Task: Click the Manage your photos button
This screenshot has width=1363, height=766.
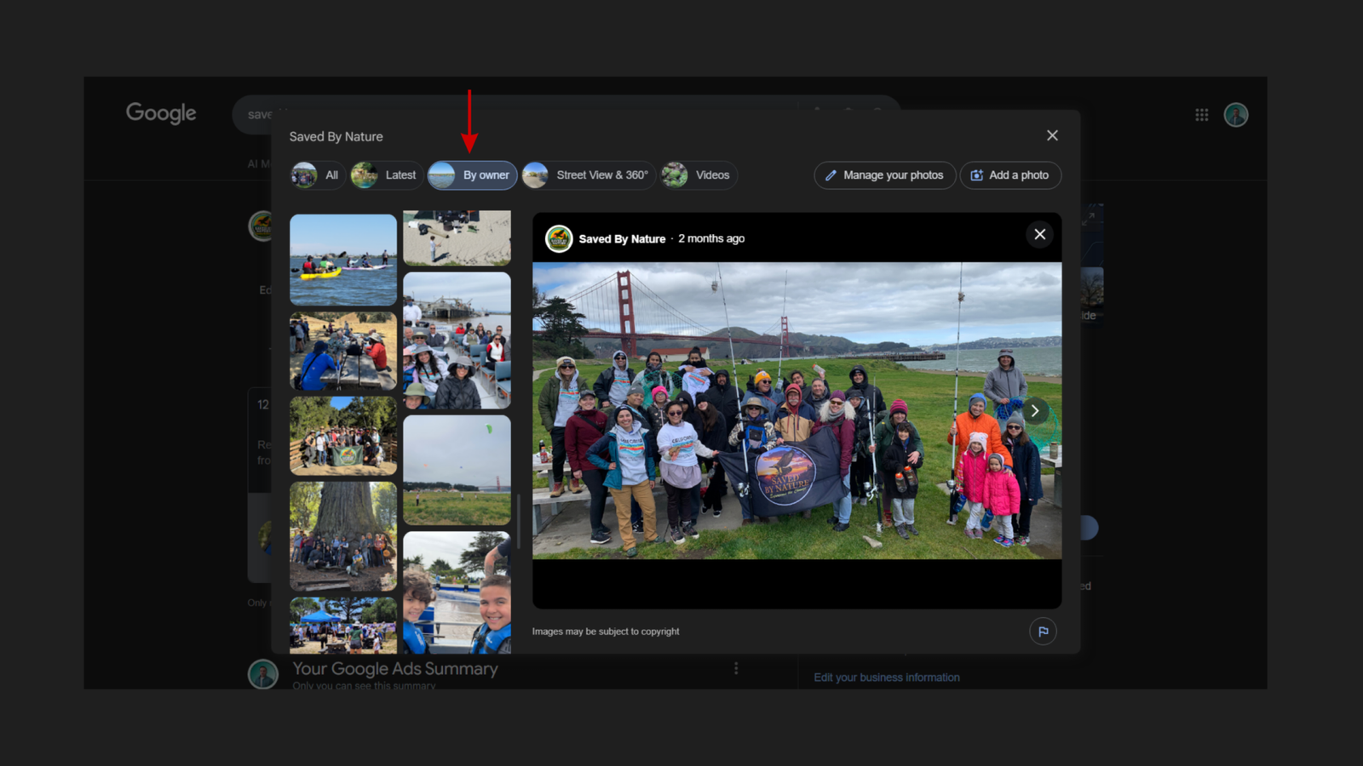Action: click(884, 175)
